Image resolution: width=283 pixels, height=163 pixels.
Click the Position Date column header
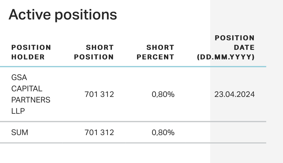pyautogui.click(x=226, y=47)
